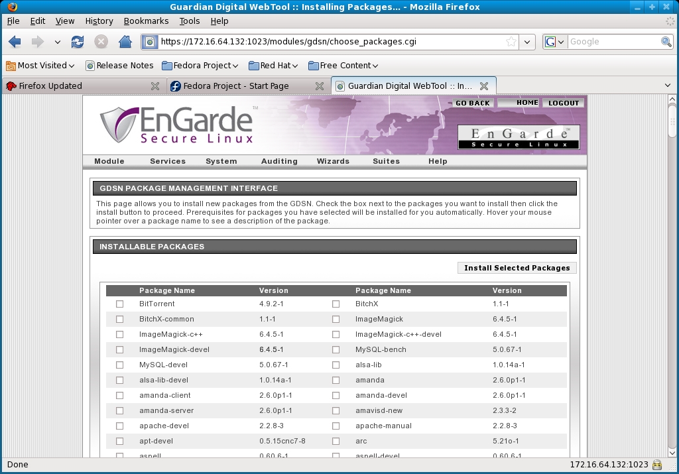Click the vertical scrollbar thumb
The image size is (679, 474).
672,121
